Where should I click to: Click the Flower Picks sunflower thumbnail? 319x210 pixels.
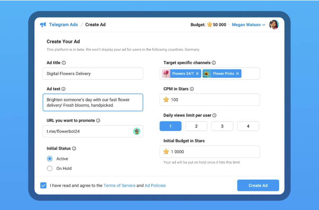[x=207, y=74]
